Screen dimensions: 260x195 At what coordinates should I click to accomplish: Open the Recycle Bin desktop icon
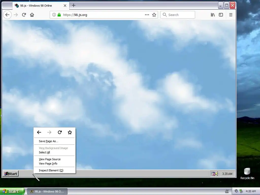coord(247,174)
